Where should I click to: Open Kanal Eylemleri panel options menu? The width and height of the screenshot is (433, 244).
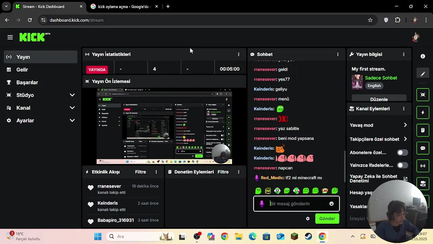(404, 109)
